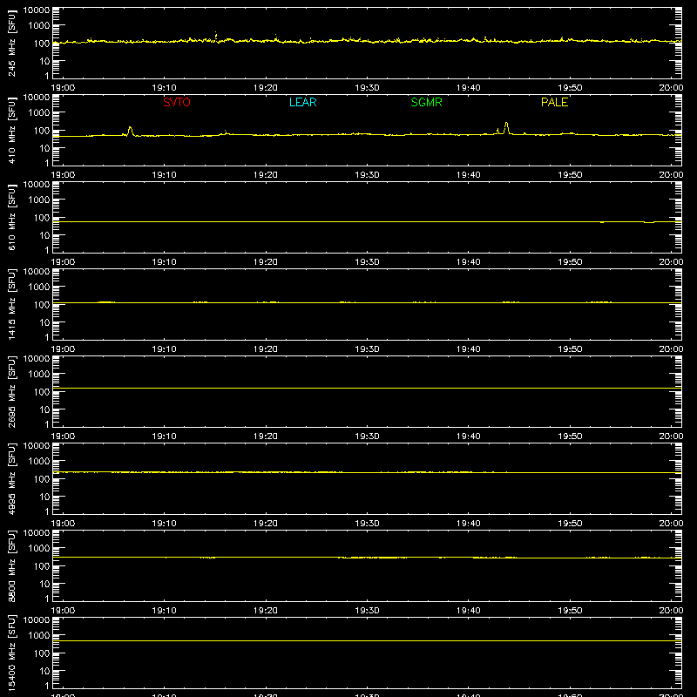Click 20:00 tick label under 245 MHz plot
This screenshot has width=697, height=697.
pyautogui.click(x=671, y=88)
